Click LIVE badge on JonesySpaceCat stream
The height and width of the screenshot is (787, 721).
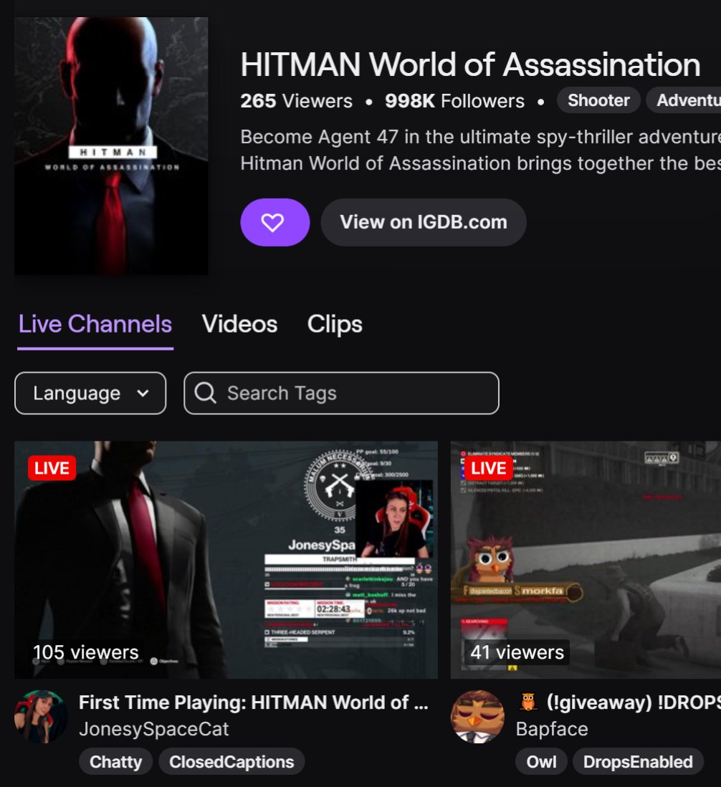pyautogui.click(x=52, y=468)
